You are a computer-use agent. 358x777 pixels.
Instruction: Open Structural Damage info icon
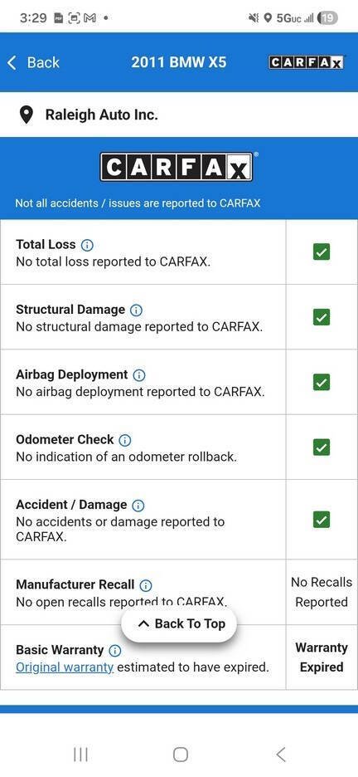point(136,310)
